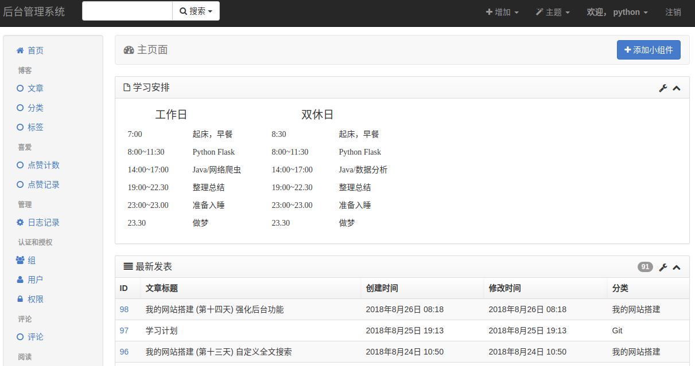
Task: Click the circle icon beside 分类
Action: pyautogui.click(x=20, y=108)
